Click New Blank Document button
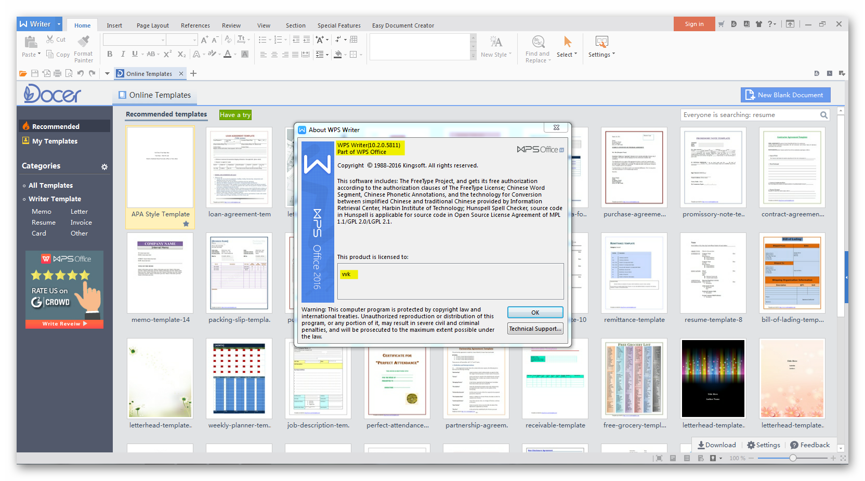Image resolution: width=865 pixels, height=481 pixels. (x=785, y=95)
